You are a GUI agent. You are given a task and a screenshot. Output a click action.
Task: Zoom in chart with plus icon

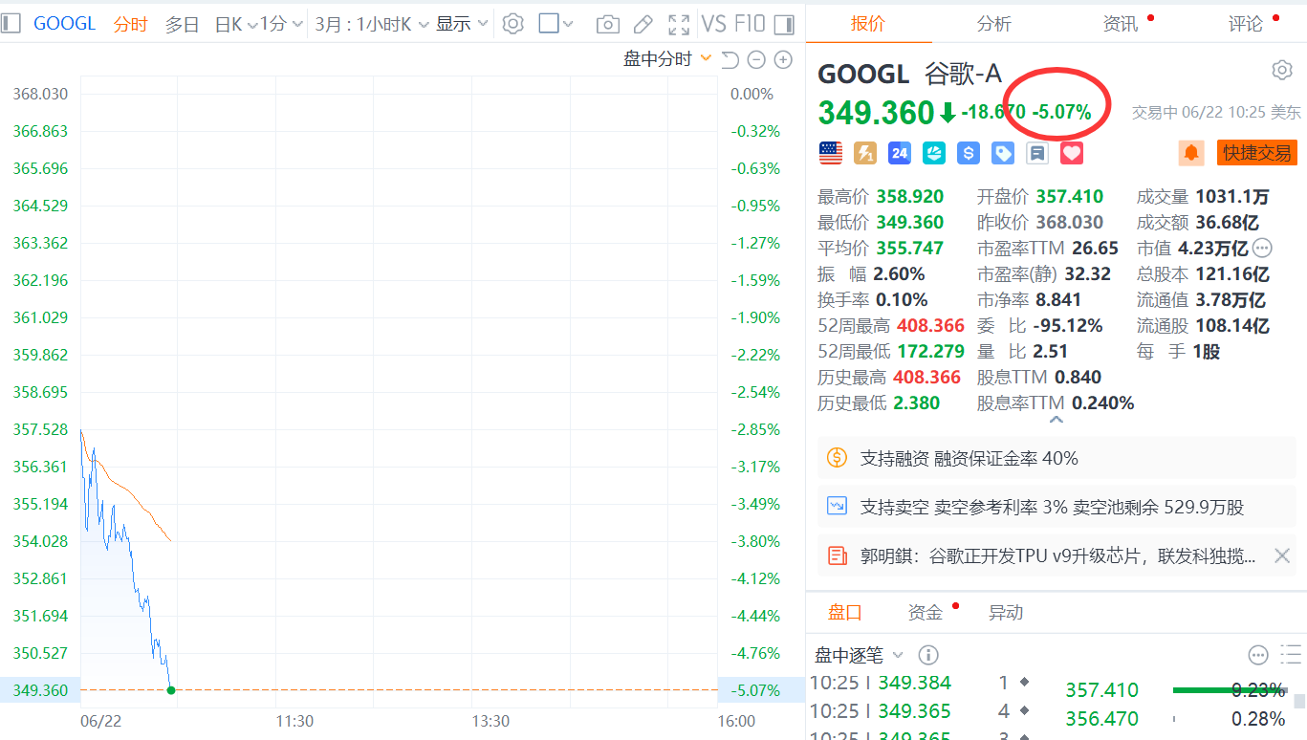[783, 60]
